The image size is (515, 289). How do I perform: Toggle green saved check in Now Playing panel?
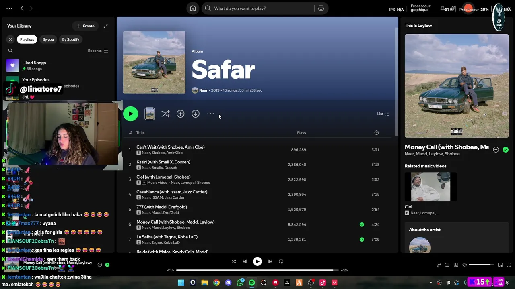point(505,150)
